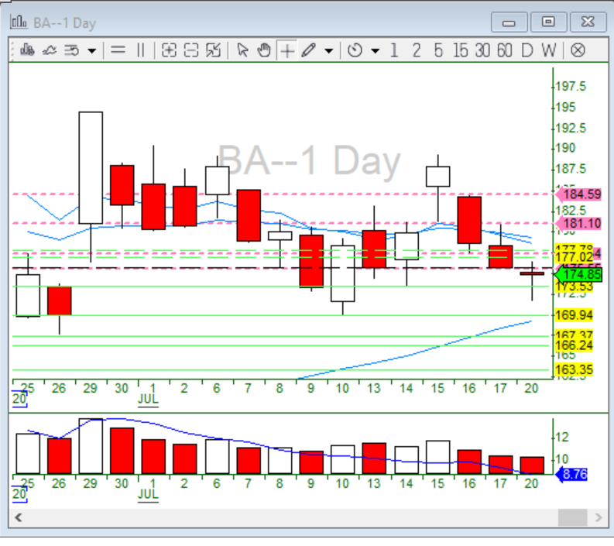614x546 pixels.
Task: Select the pencil drawing tool
Action: (309, 50)
